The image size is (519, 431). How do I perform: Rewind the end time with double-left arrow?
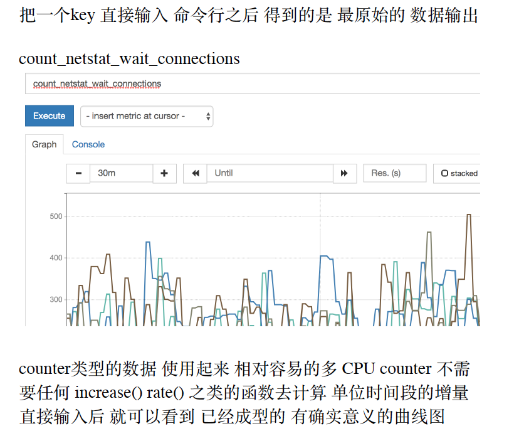196,173
